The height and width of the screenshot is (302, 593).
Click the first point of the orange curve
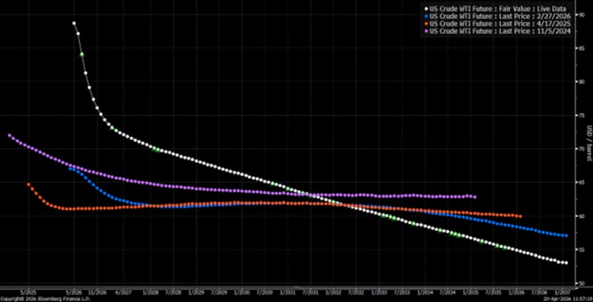click(28, 184)
